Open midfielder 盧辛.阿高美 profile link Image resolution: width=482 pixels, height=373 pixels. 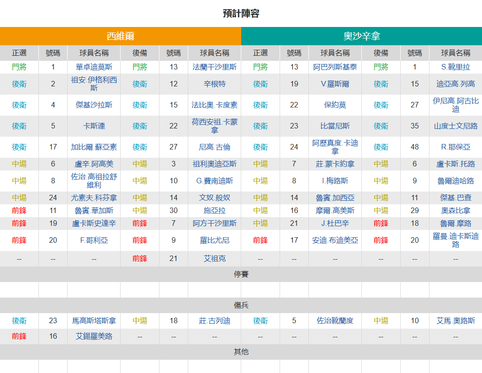point(94,164)
